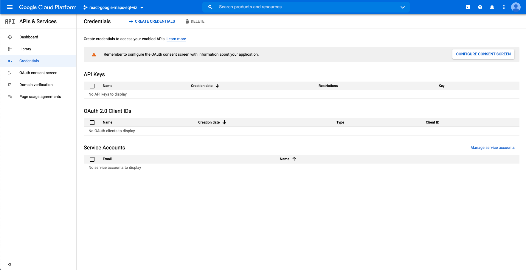This screenshot has height=270, width=526.
Task: Open the notifications bell
Action: pyautogui.click(x=492, y=7)
